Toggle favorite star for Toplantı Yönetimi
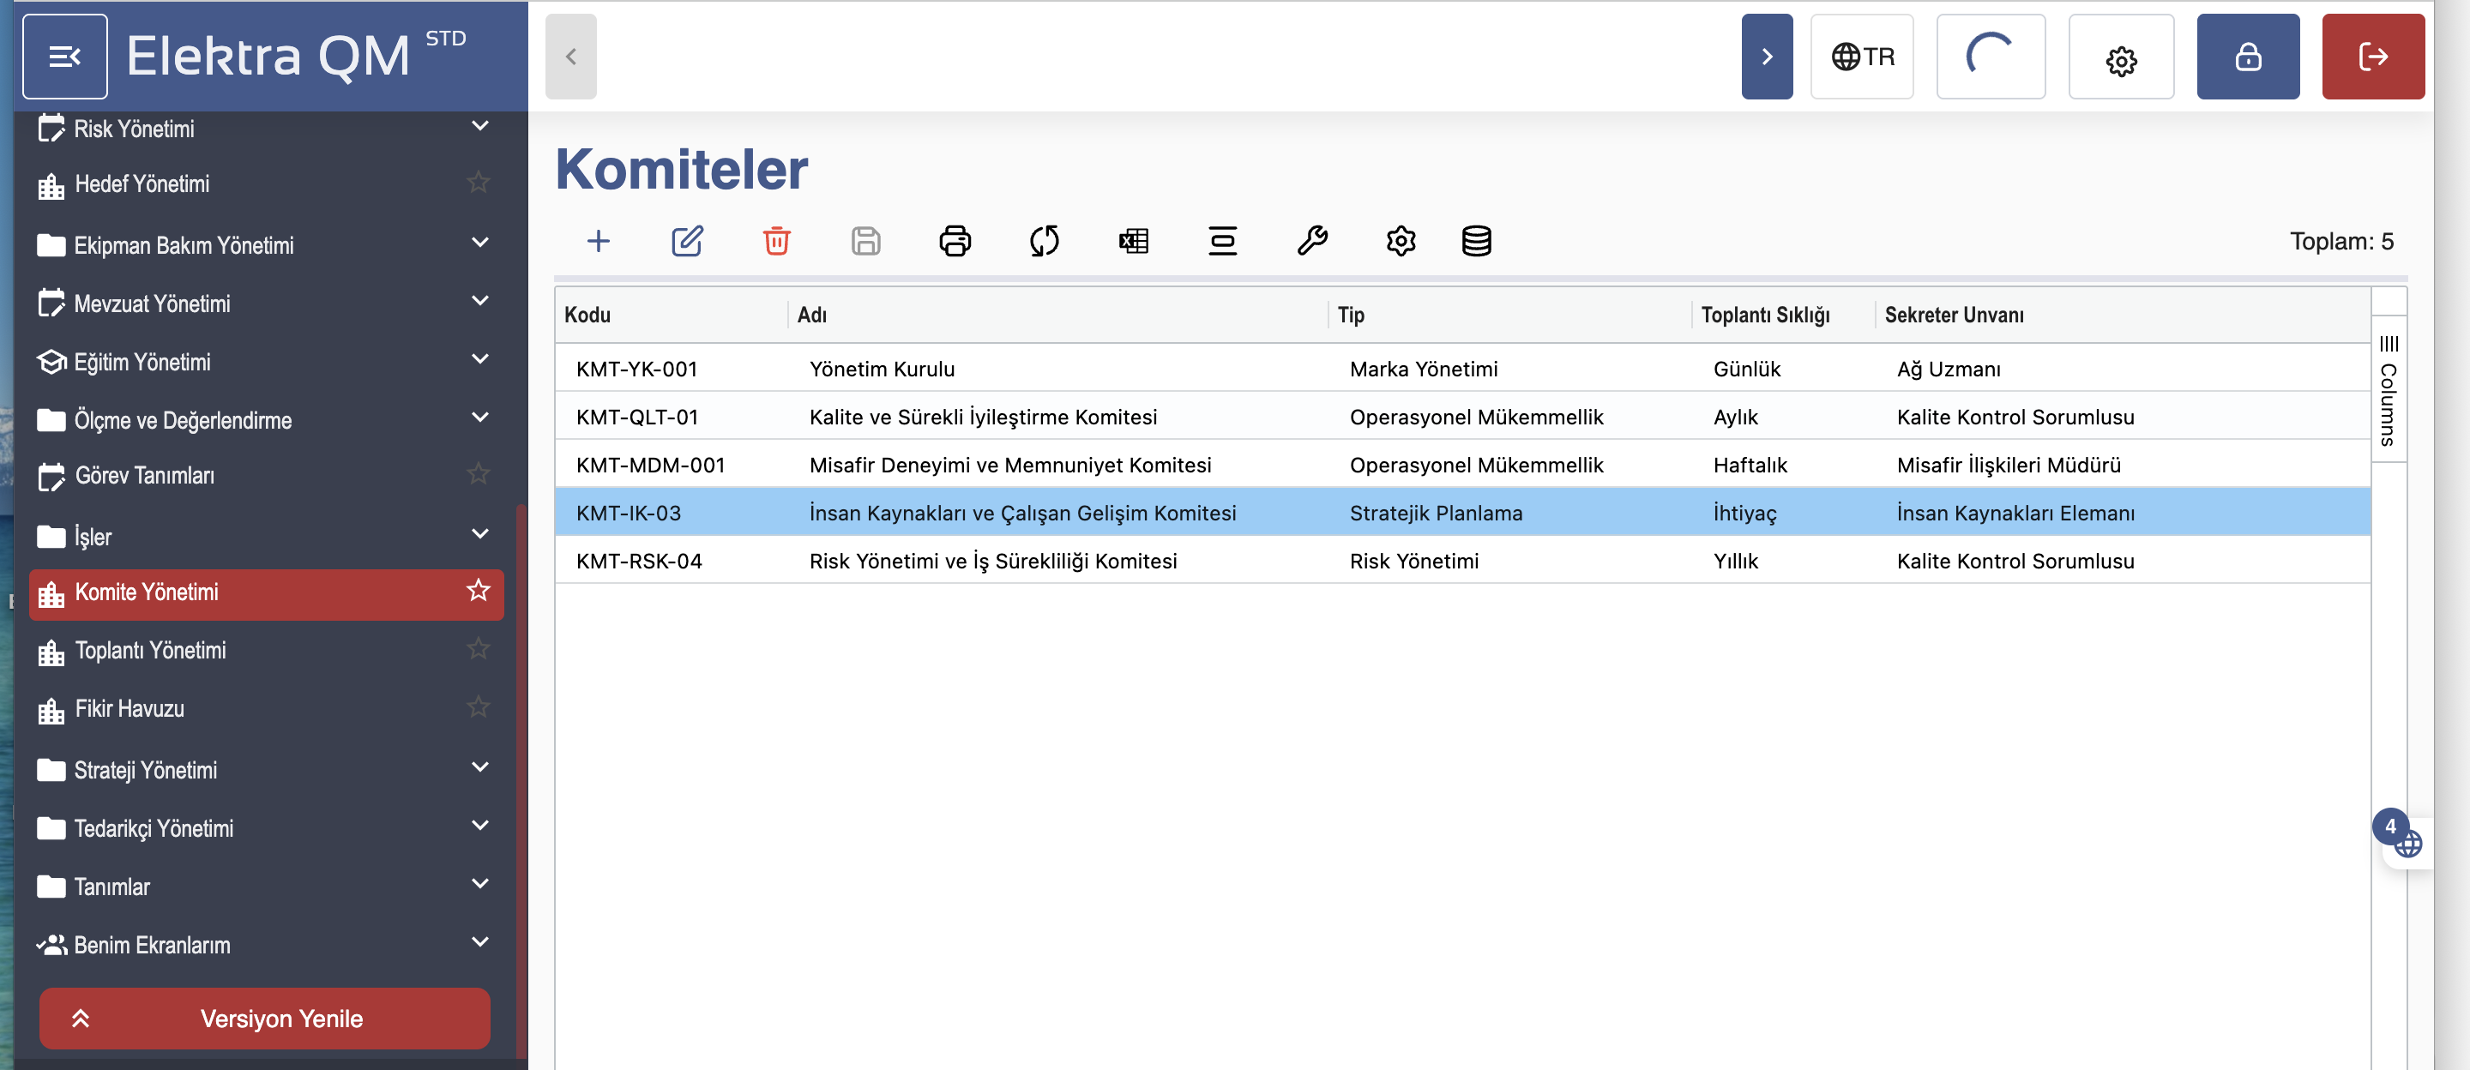The height and width of the screenshot is (1070, 2470). coord(479,649)
